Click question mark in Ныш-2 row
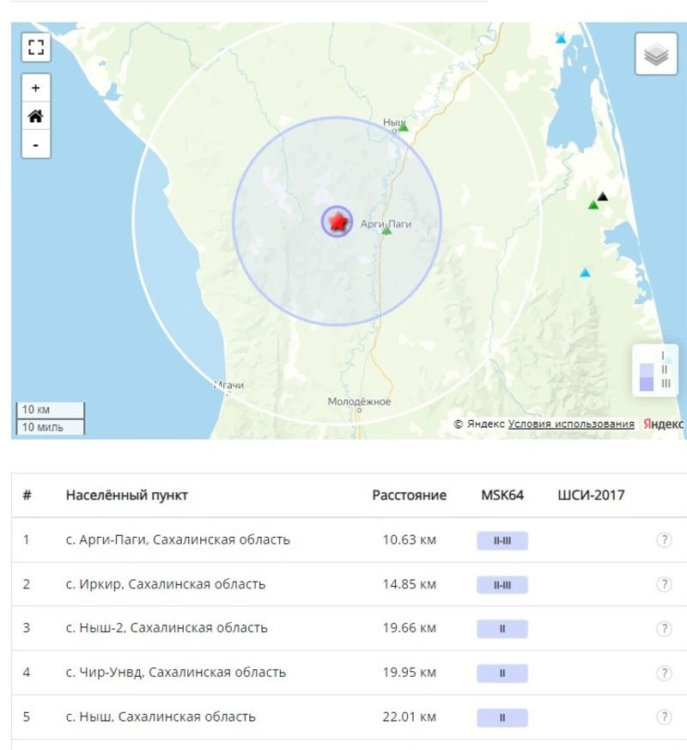Screen dimensions: 687x750 coord(663,629)
